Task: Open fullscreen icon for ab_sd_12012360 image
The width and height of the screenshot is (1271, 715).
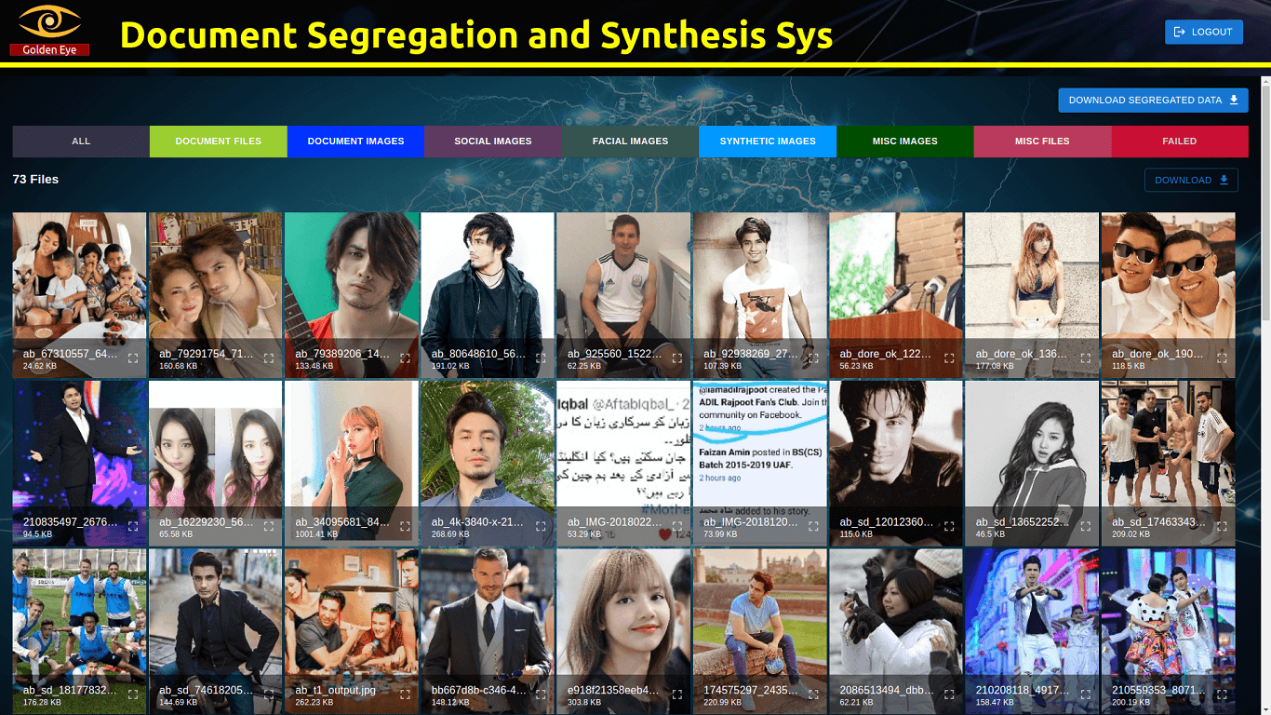Action: point(949,527)
